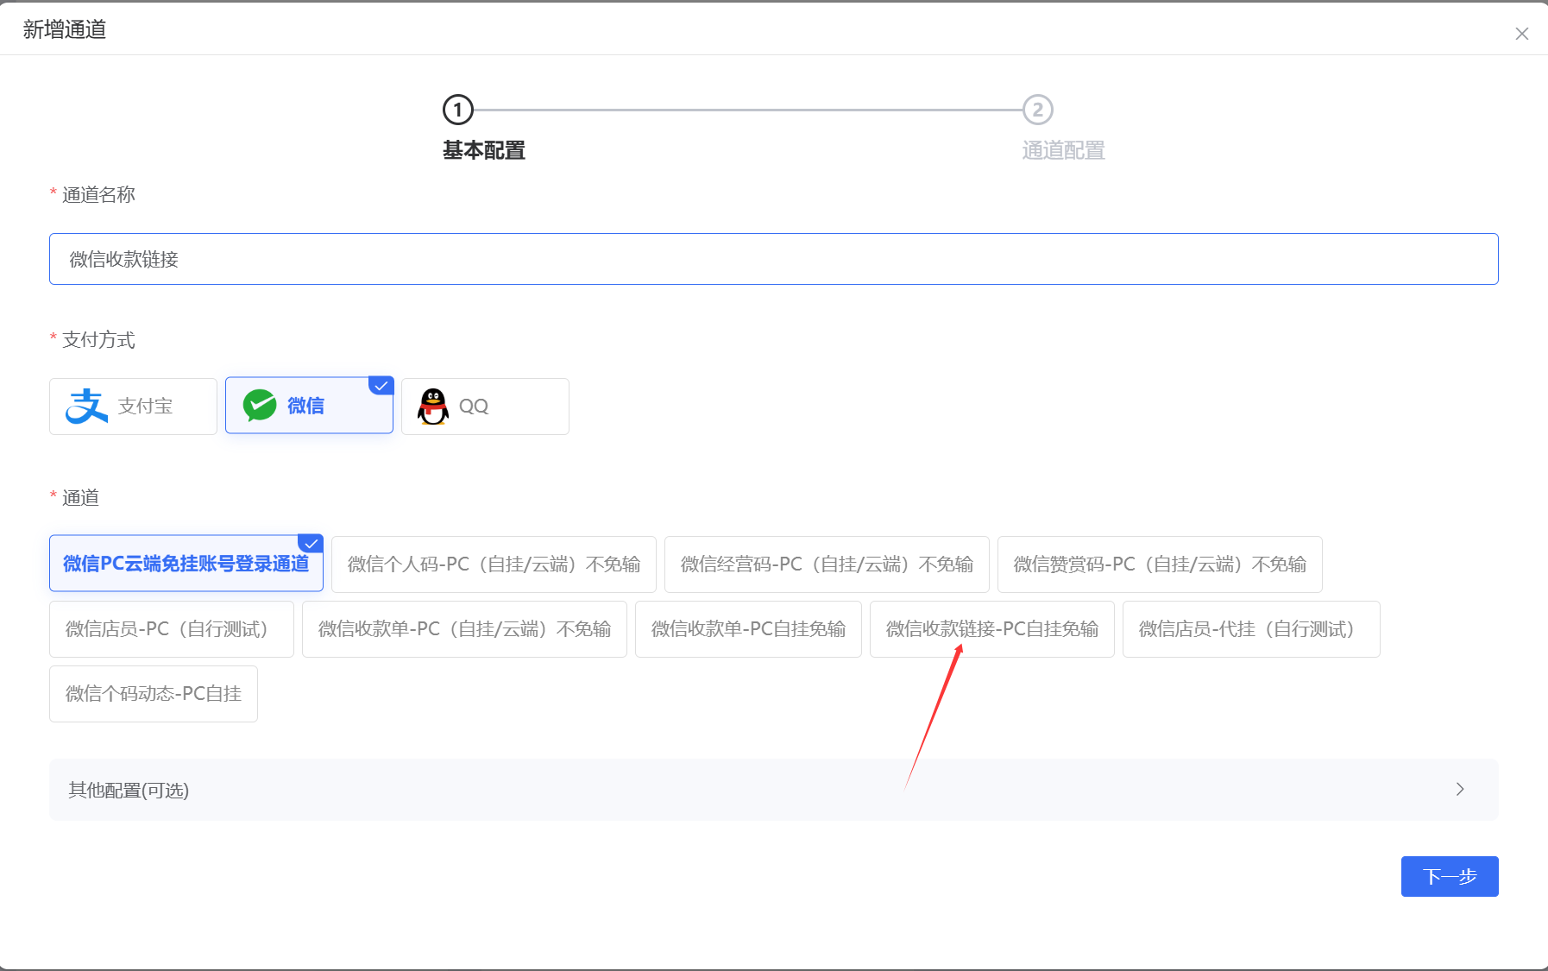Select channel 微信店员-代挂（自行测试）

[x=1251, y=629]
